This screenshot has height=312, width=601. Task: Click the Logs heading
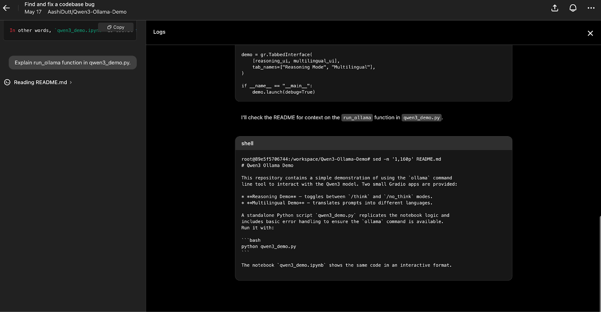[159, 32]
